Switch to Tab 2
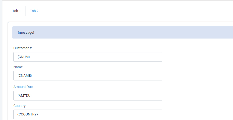 point(34,11)
